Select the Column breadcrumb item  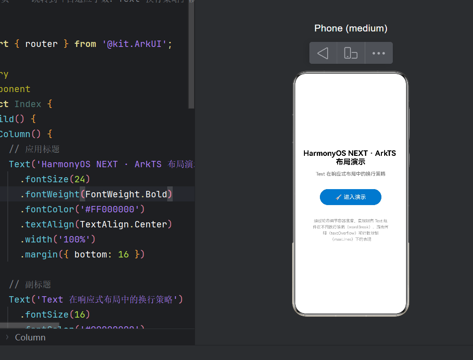tap(30, 337)
